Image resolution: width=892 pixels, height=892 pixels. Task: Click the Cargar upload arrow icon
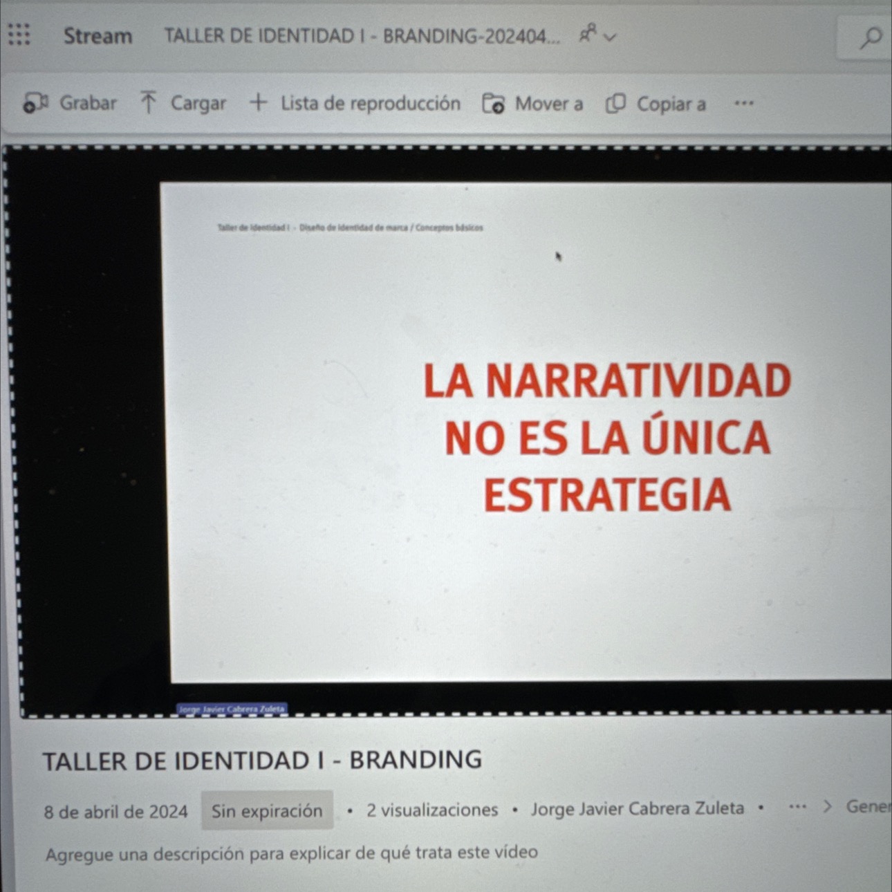[149, 103]
